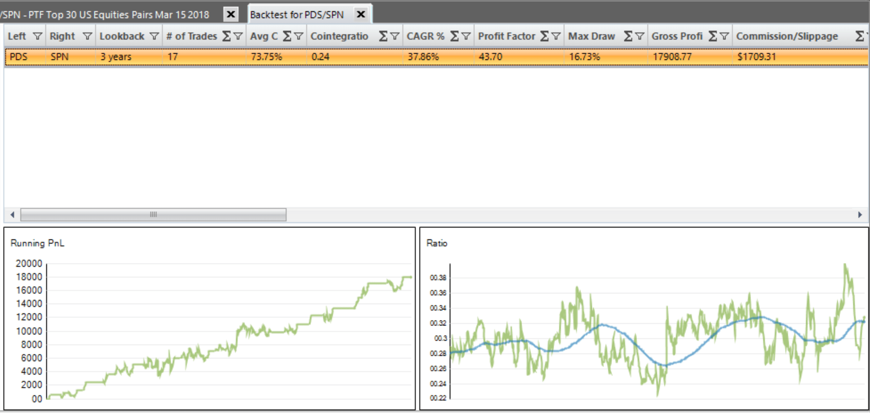Switch to PTF Top 30 US Equities tab
The height and width of the screenshot is (413, 870).
tap(107, 15)
